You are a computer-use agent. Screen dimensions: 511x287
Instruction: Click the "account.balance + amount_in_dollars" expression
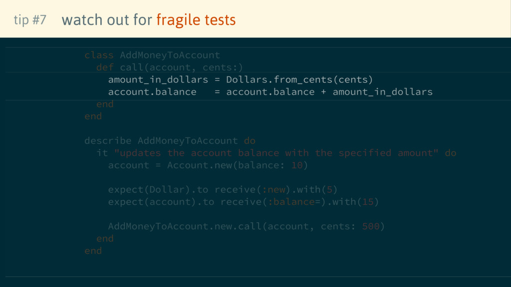point(329,92)
